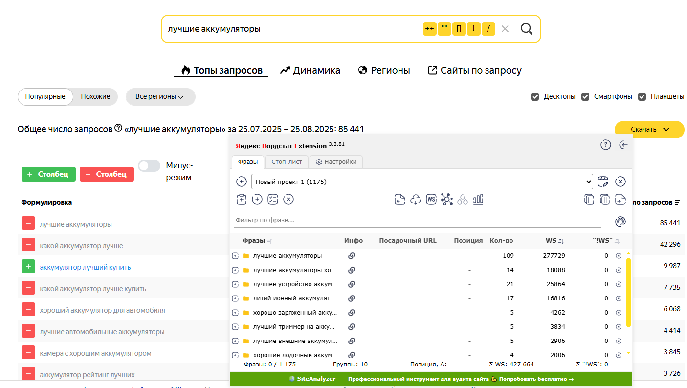Switch to the Топы запросов tab
The image size is (687, 388).
(x=222, y=70)
